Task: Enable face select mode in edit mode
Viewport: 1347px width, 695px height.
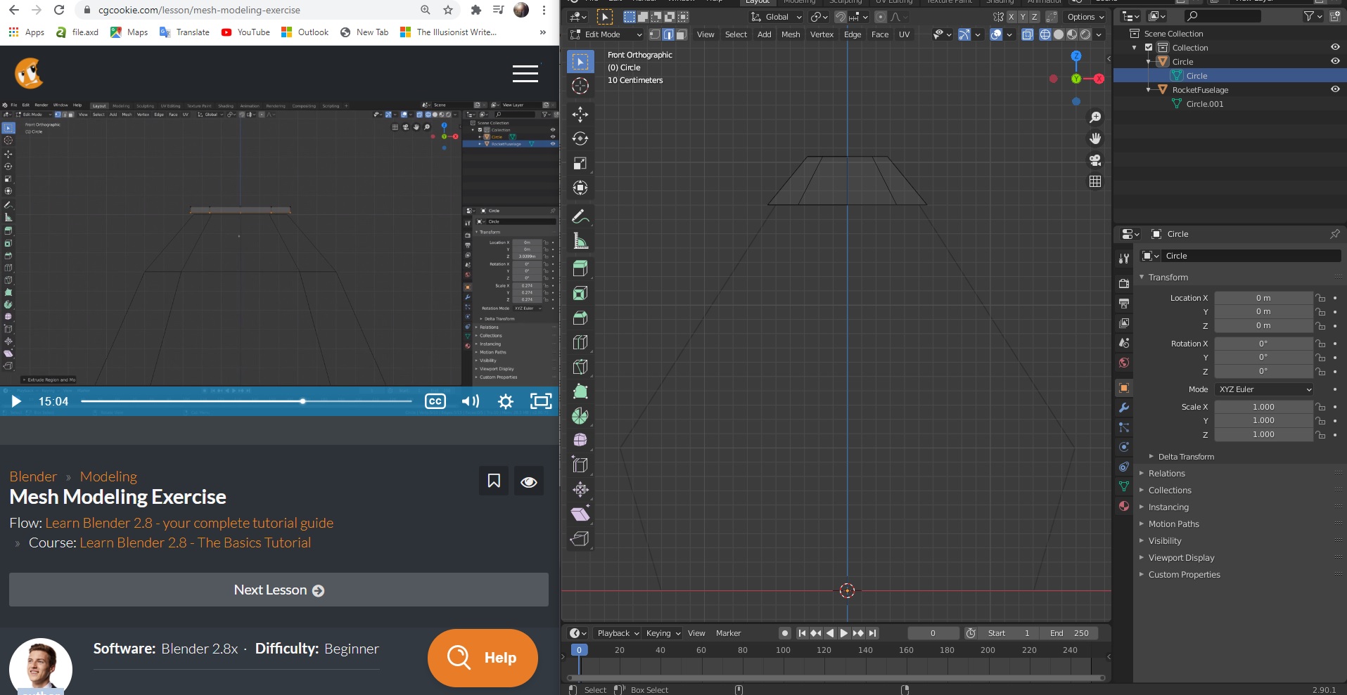Action: click(681, 34)
